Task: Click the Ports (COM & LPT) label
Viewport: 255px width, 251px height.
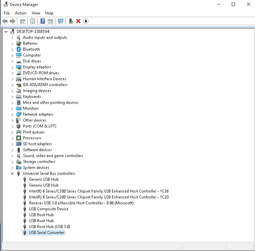Action: click(x=40, y=126)
